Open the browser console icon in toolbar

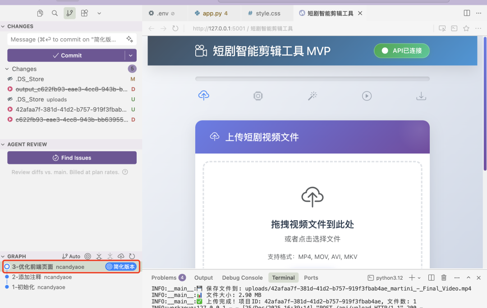coord(455,28)
